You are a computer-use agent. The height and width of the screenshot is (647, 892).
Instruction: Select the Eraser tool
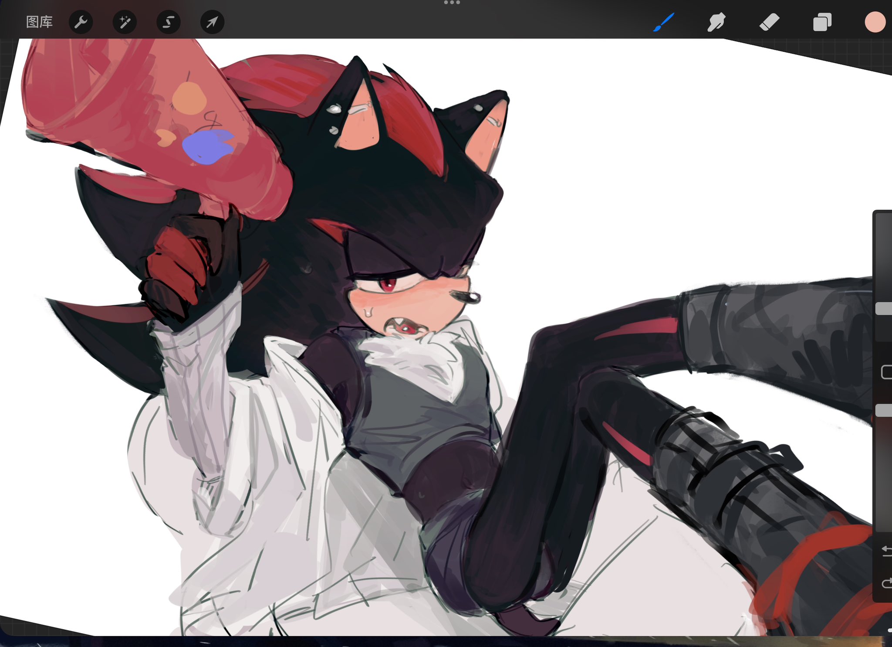769,22
